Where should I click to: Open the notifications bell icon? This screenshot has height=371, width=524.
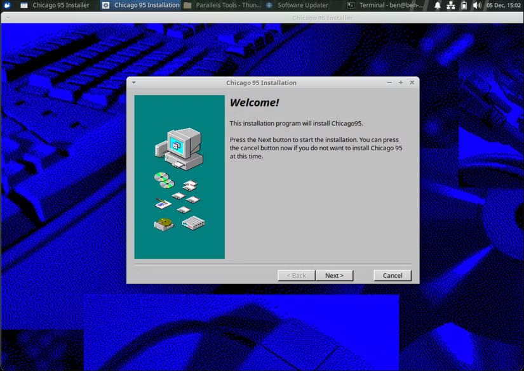pos(437,5)
